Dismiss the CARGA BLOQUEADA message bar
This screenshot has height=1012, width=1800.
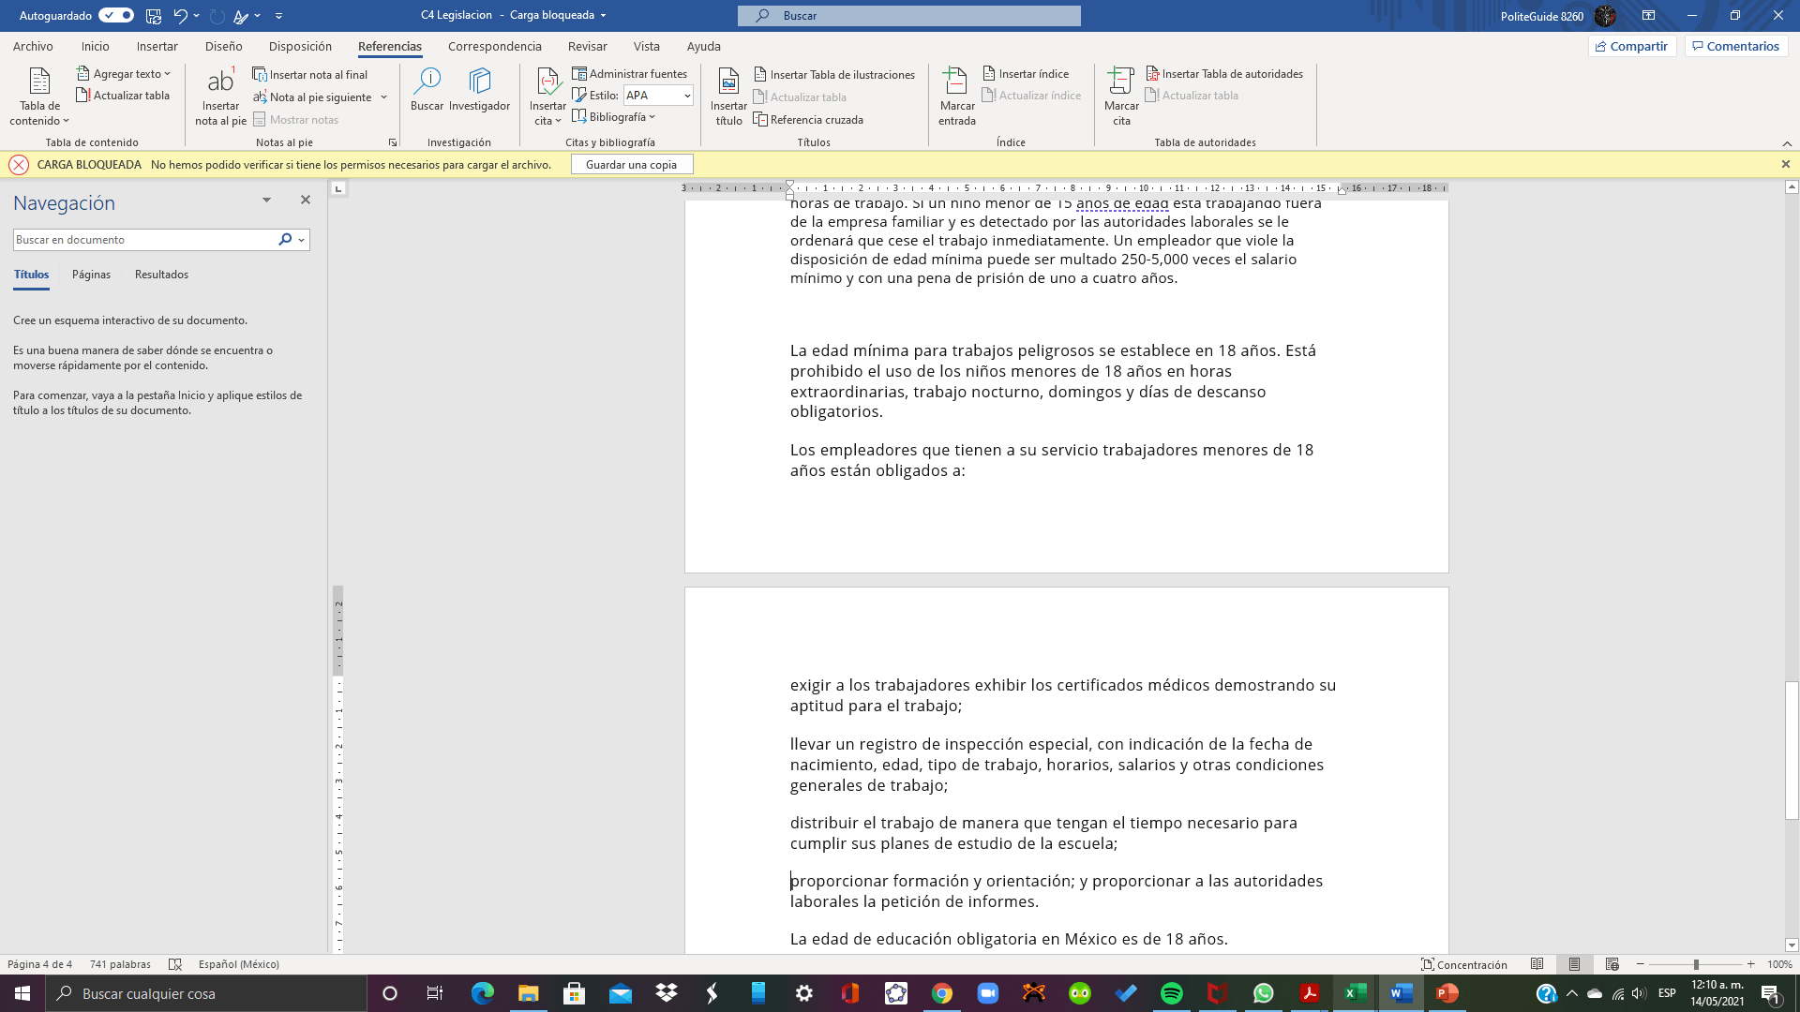pyautogui.click(x=1785, y=164)
